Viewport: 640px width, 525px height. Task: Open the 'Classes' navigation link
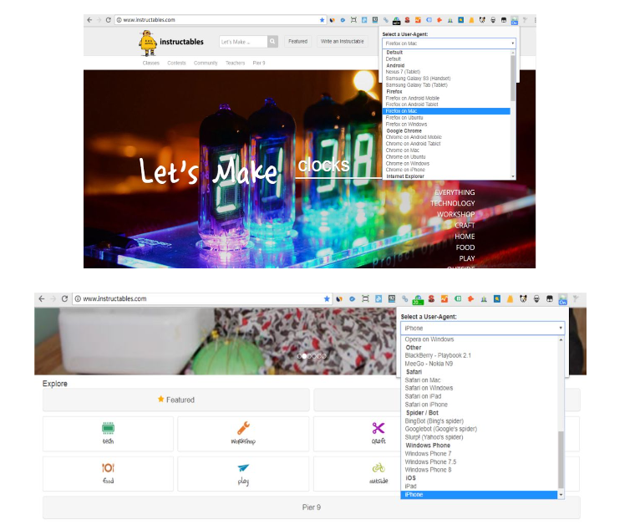[x=151, y=63]
